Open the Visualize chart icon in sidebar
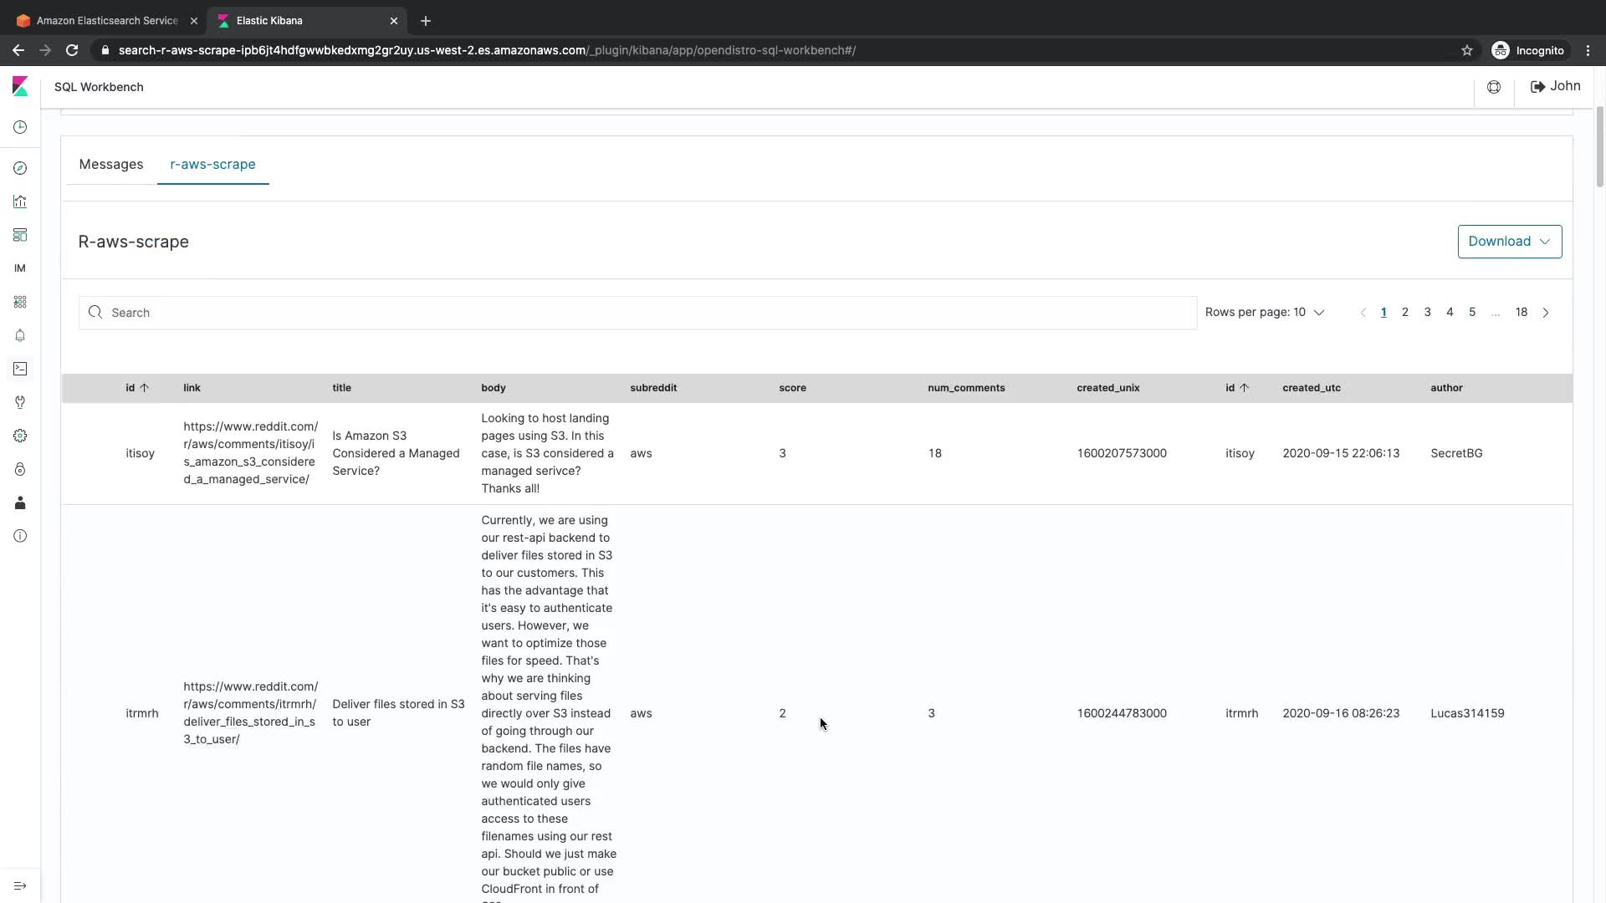 click(x=20, y=202)
